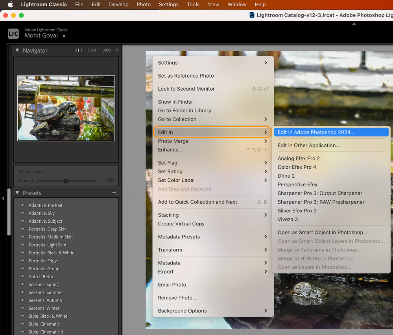Open the Apple menu

[x=10, y=4]
